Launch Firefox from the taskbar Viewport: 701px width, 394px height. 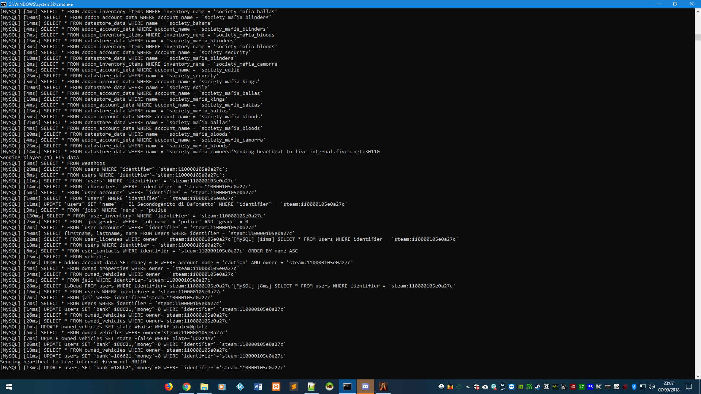point(169,387)
